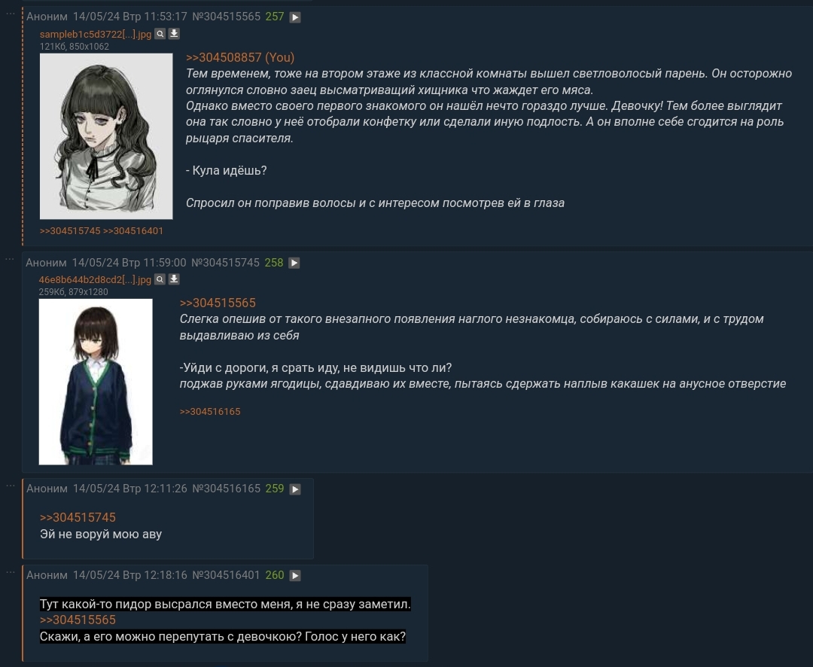Open file link 46e8b644b2d8cd2[...].jpg
This screenshot has height=667, width=813.
(95, 280)
